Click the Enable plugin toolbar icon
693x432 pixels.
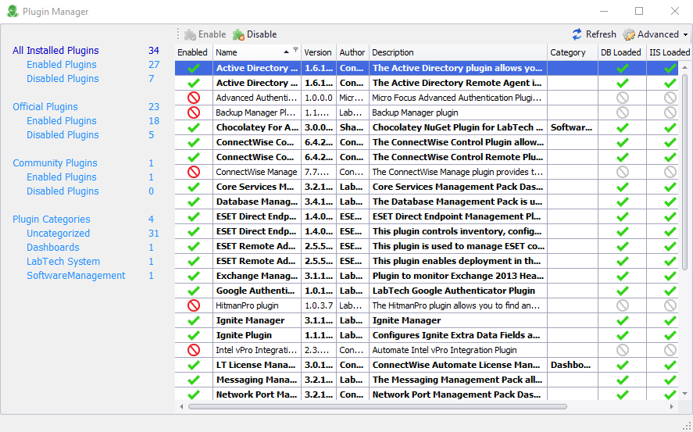(x=190, y=34)
